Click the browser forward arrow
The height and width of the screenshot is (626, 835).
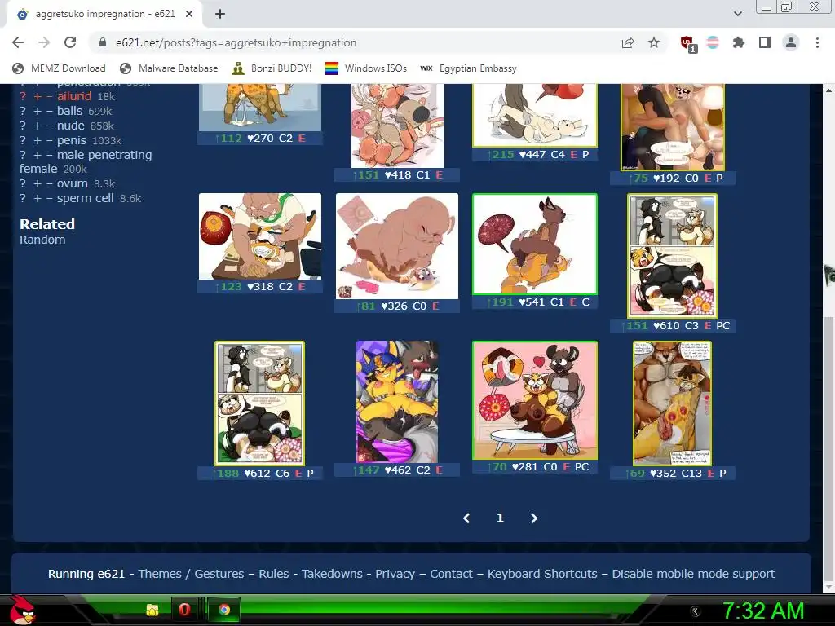tap(44, 42)
